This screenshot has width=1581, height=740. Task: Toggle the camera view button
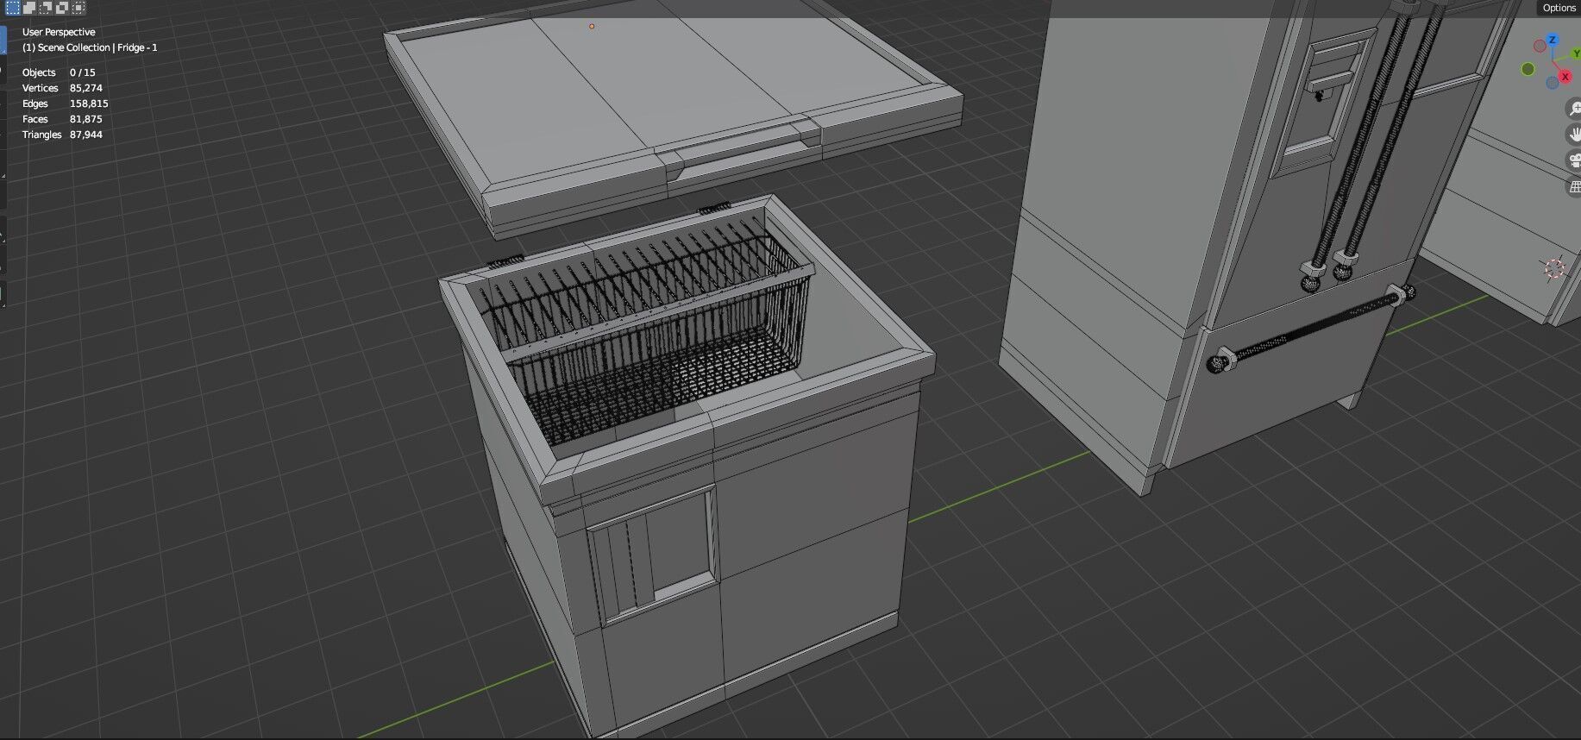1574,160
